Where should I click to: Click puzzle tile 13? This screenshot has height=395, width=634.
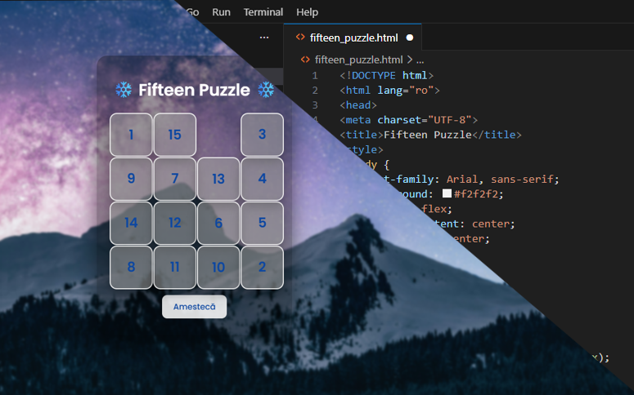(x=218, y=179)
